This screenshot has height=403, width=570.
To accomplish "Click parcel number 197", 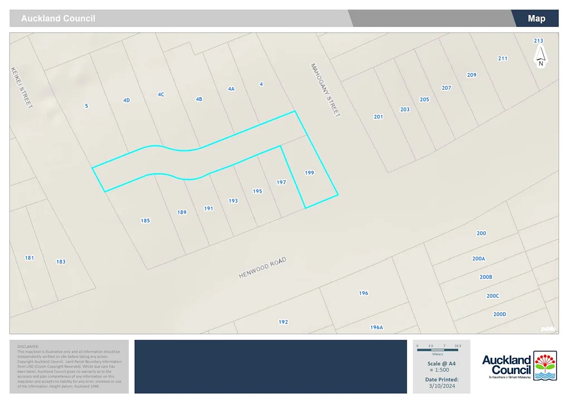I will click(281, 182).
